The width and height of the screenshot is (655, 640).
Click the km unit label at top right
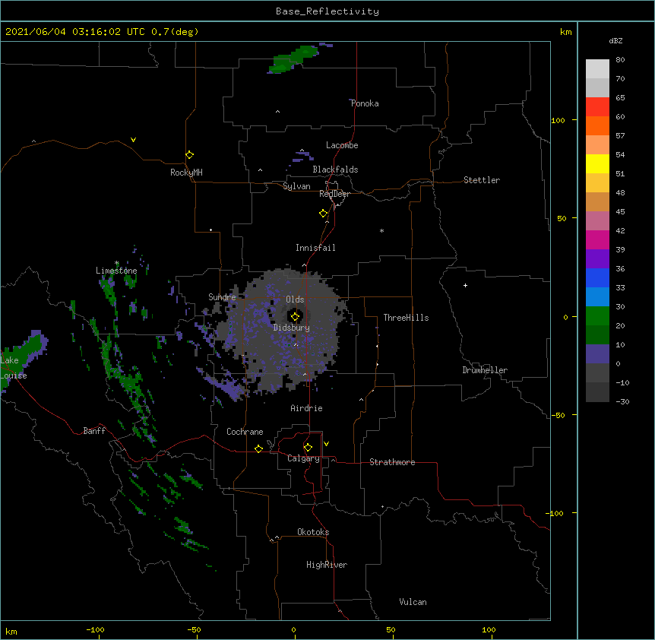point(565,32)
